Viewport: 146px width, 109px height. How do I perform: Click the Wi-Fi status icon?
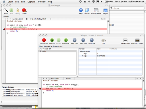click(x=94, y=1)
